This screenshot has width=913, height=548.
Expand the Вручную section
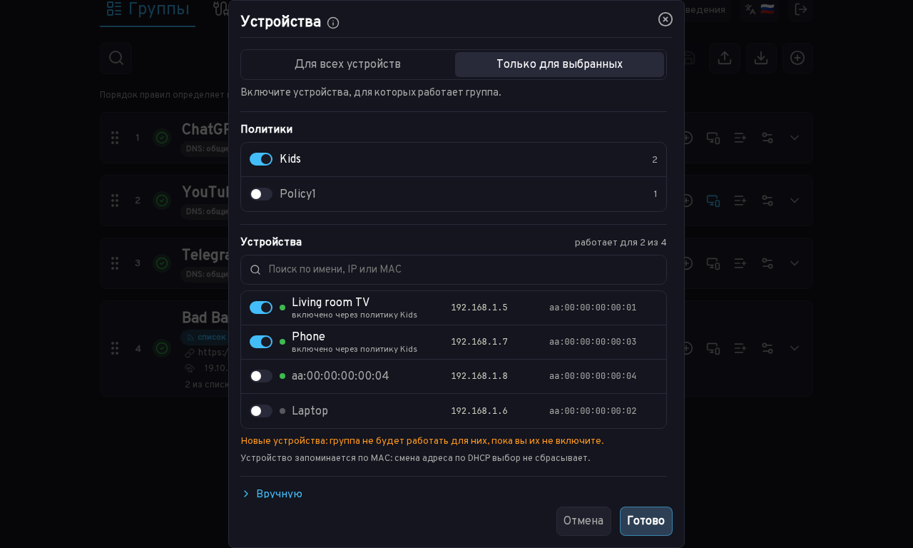[272, 494]
